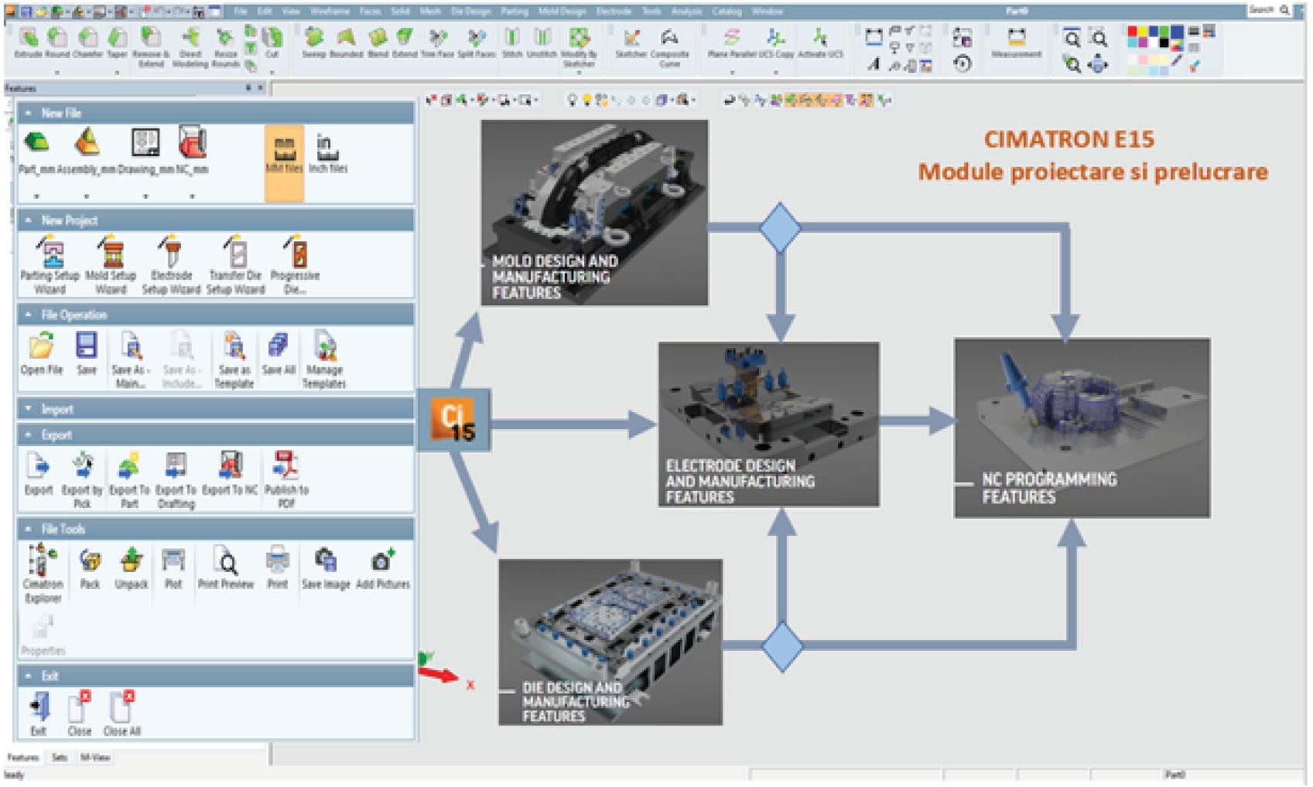The width and height of the screenshot is (1313, 787).
Task: Click the Activate UCS tool
Action: click(820, 43)
